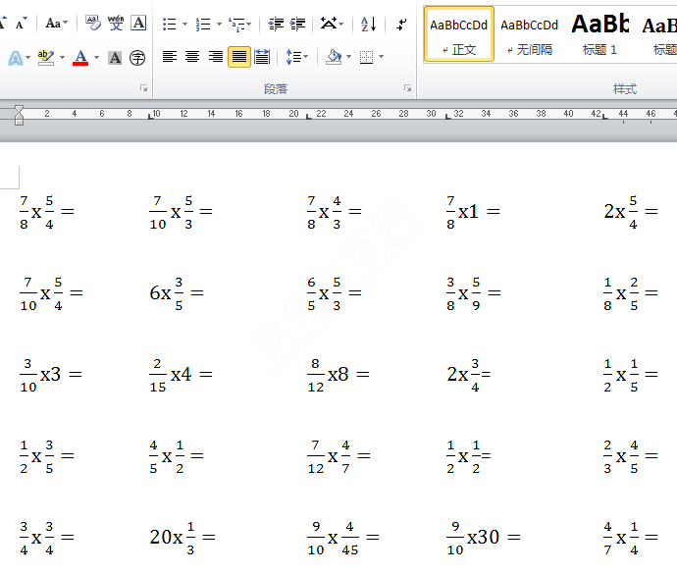Screen dimensions: 677x574
Task: Click the Borders icon
Action: 366,57
